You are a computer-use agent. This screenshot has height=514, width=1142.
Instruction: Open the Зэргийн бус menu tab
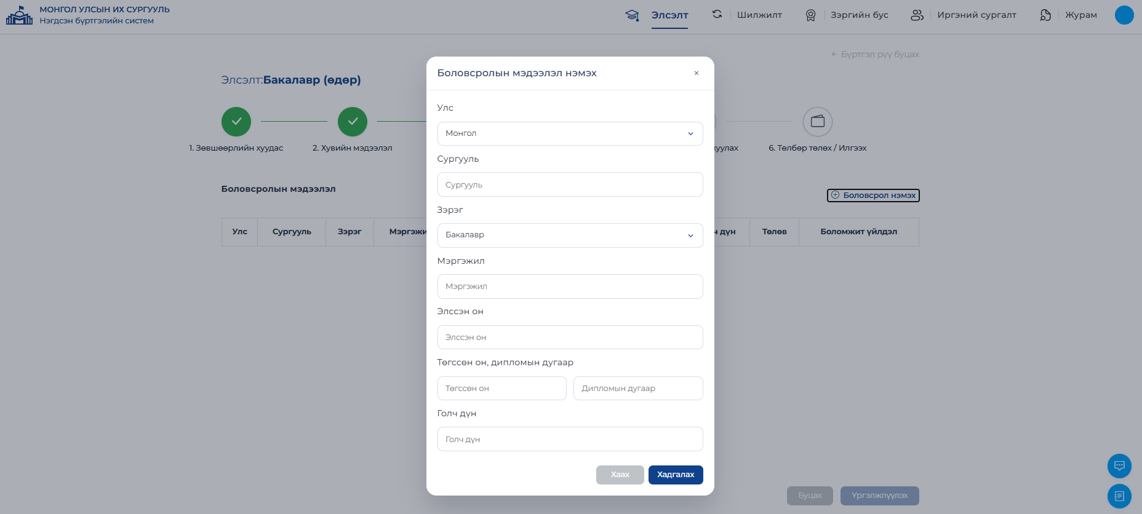click(x=860, y=15)
